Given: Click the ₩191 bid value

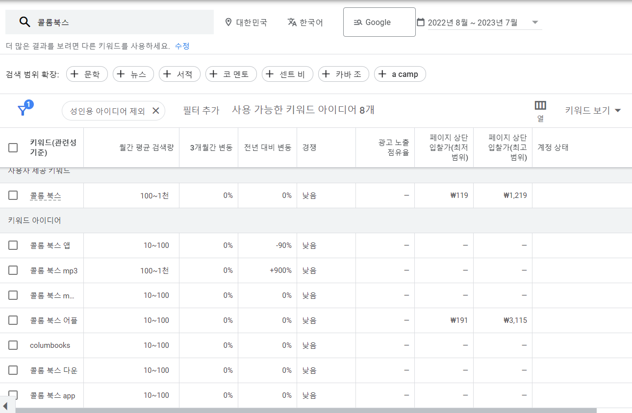Looking at the screenshot, I should (459, 320).
